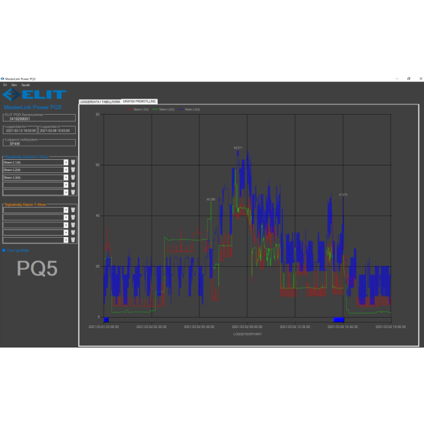The height and width of the screenshot is (424, 424).
Task: Click the Strøm L2(A) green legend entry
Action: point(163,109)
